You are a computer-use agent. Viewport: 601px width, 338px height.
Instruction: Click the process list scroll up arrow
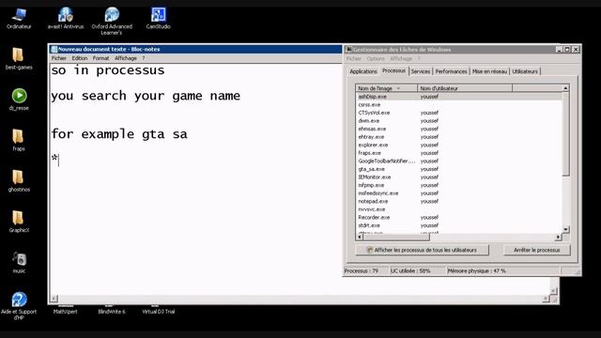pos(565,88)
